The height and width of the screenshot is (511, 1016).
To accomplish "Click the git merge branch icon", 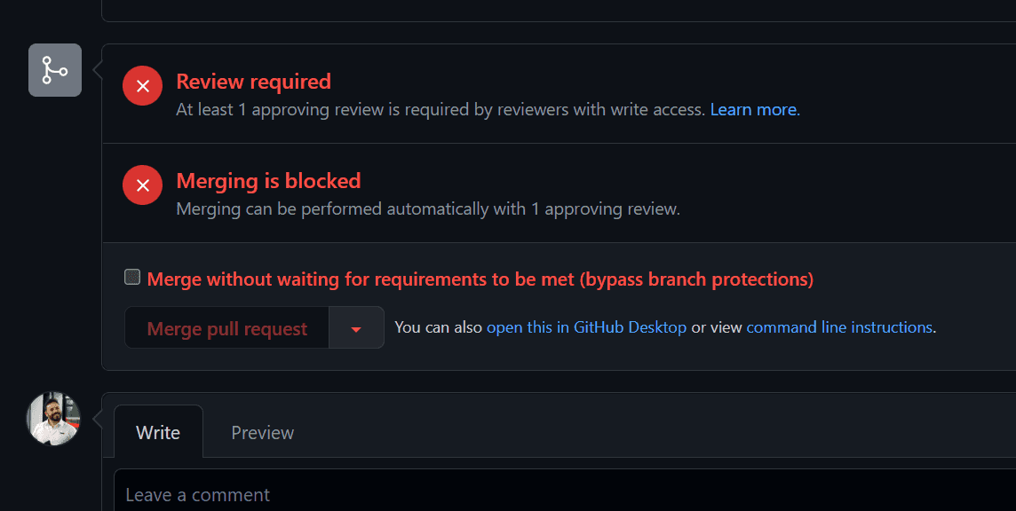I will [55, 70].
